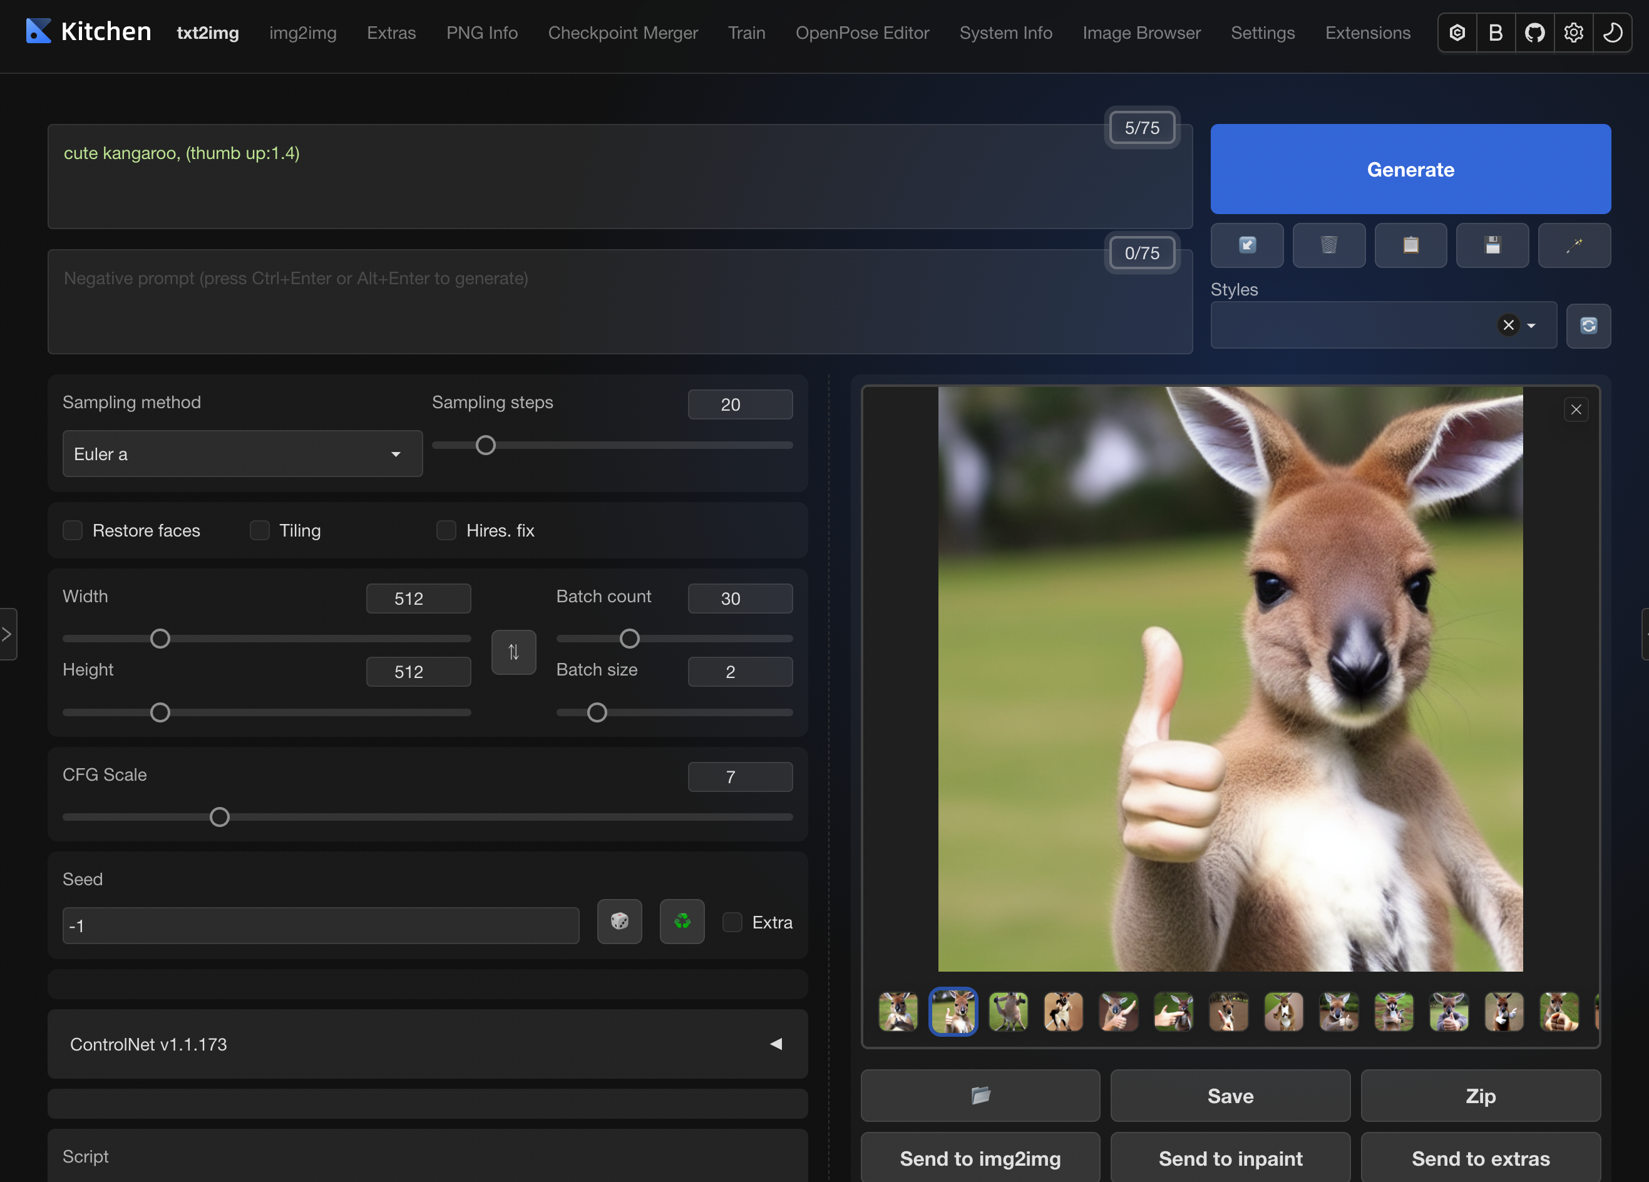
Task: Select the third gallery thumbnail
Action: tap(1009, 1011)
